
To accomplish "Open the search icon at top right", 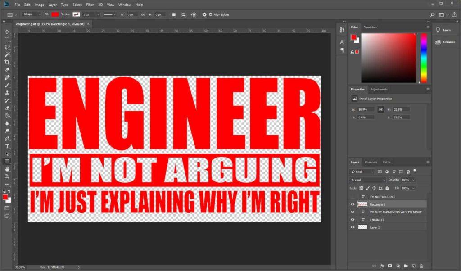I will [x=432, y=14].
